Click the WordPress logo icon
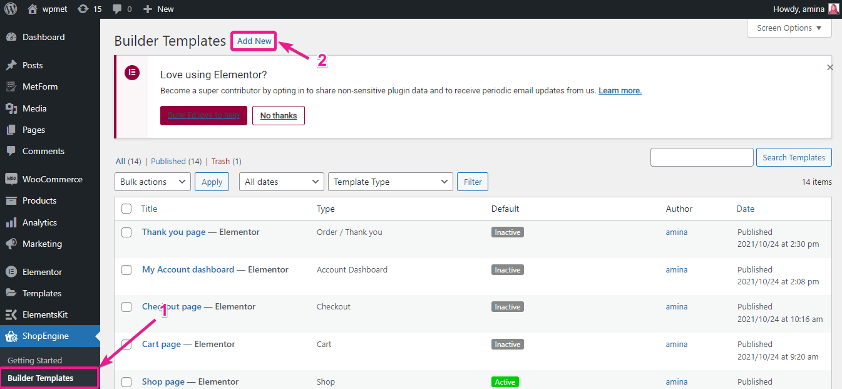The height and width of the screenshot is (389, 842). point(11,9)
